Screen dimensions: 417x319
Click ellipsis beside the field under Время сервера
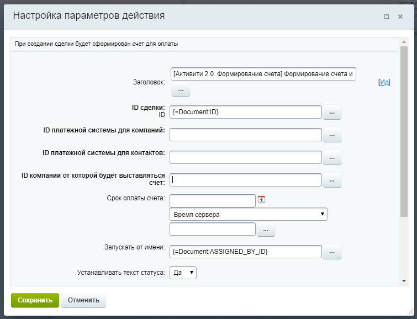click(x=266, y=229)
